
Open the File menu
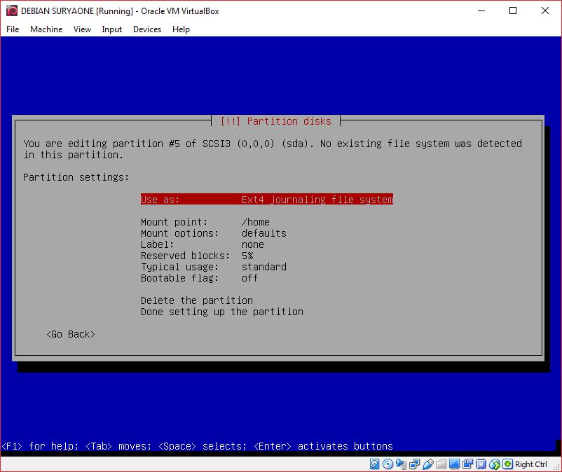coord(13,29)
